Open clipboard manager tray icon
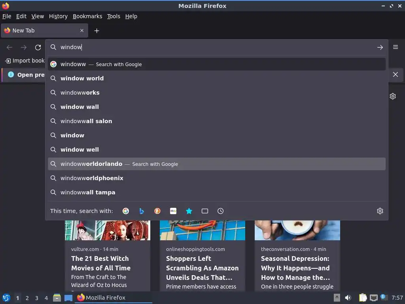This screenshot has width=405, height=304. (363, 298)
